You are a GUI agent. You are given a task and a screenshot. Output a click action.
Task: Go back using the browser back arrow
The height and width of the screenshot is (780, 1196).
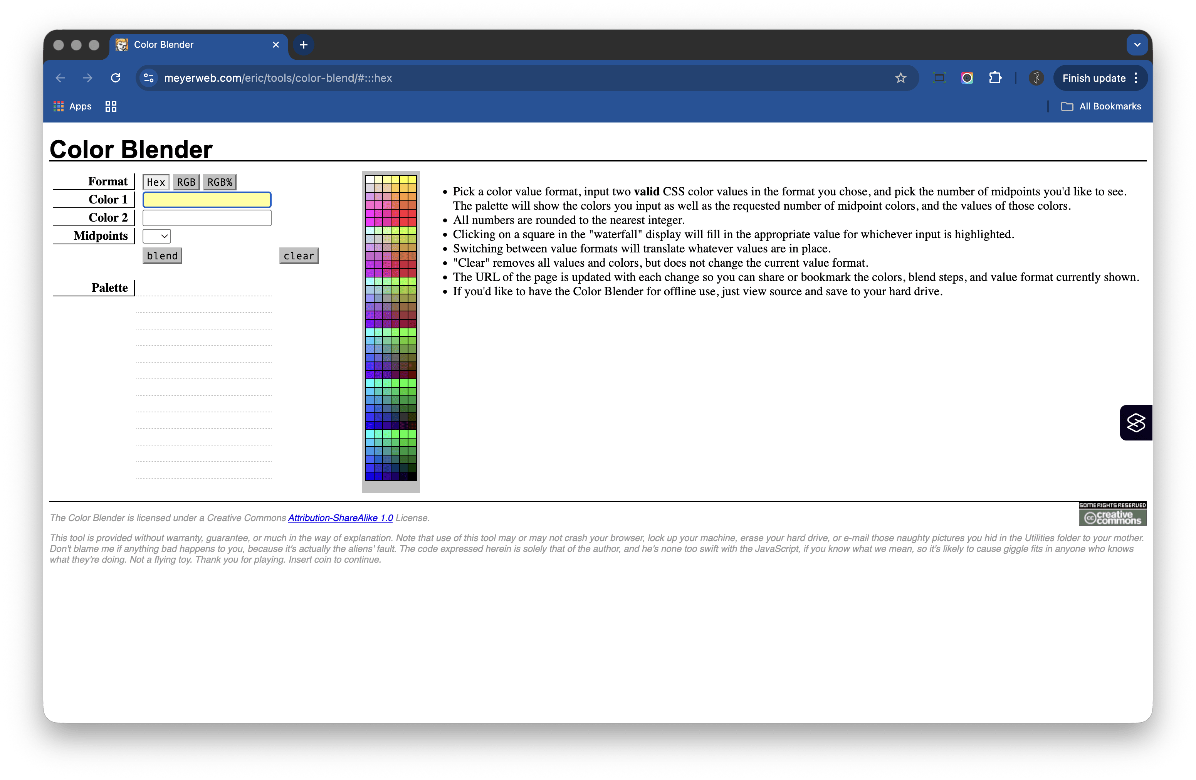click(60, 78)
